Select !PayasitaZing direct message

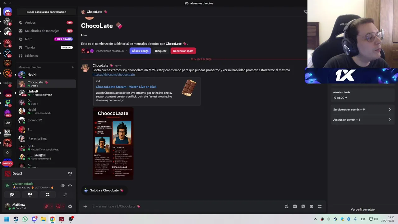coord(46,138)
